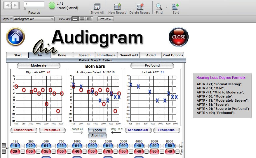This screenshot has width=256, height=158.
Task: Click the blue Home button icon
Action: point(15,37)
